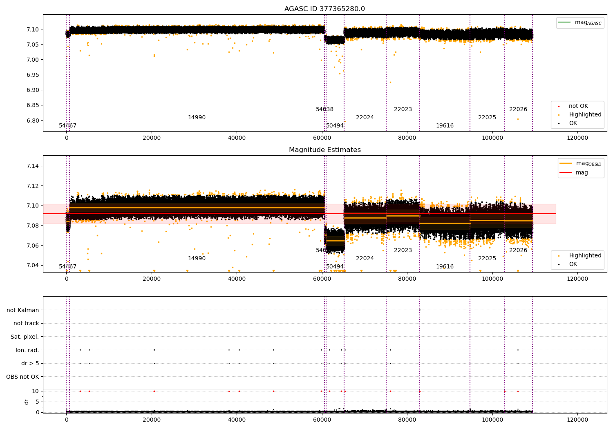Viewport: 613px width, 429px height.
Task: Click the 'AGASC ID 377365280.0' title
Action: [x=324, y=9]
